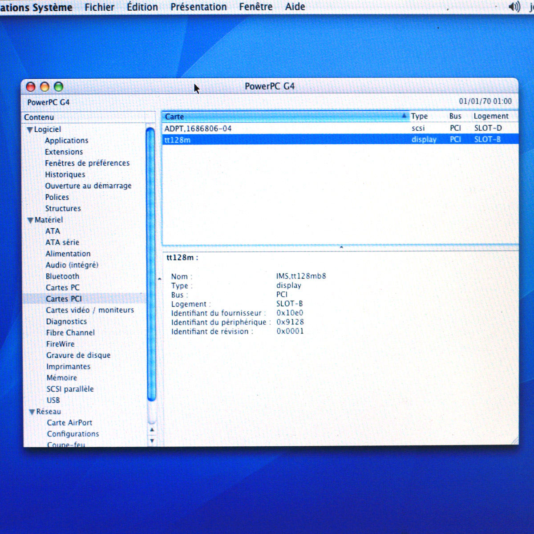This screenshot has width=534, height=534.
Task: Select Imprimantes in the sidebar
Action: click(x=69, y=367)
